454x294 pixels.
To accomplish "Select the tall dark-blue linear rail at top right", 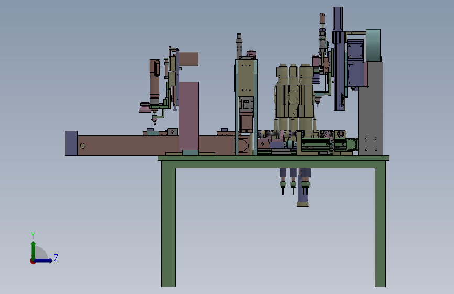I will (x=338, y=59).
